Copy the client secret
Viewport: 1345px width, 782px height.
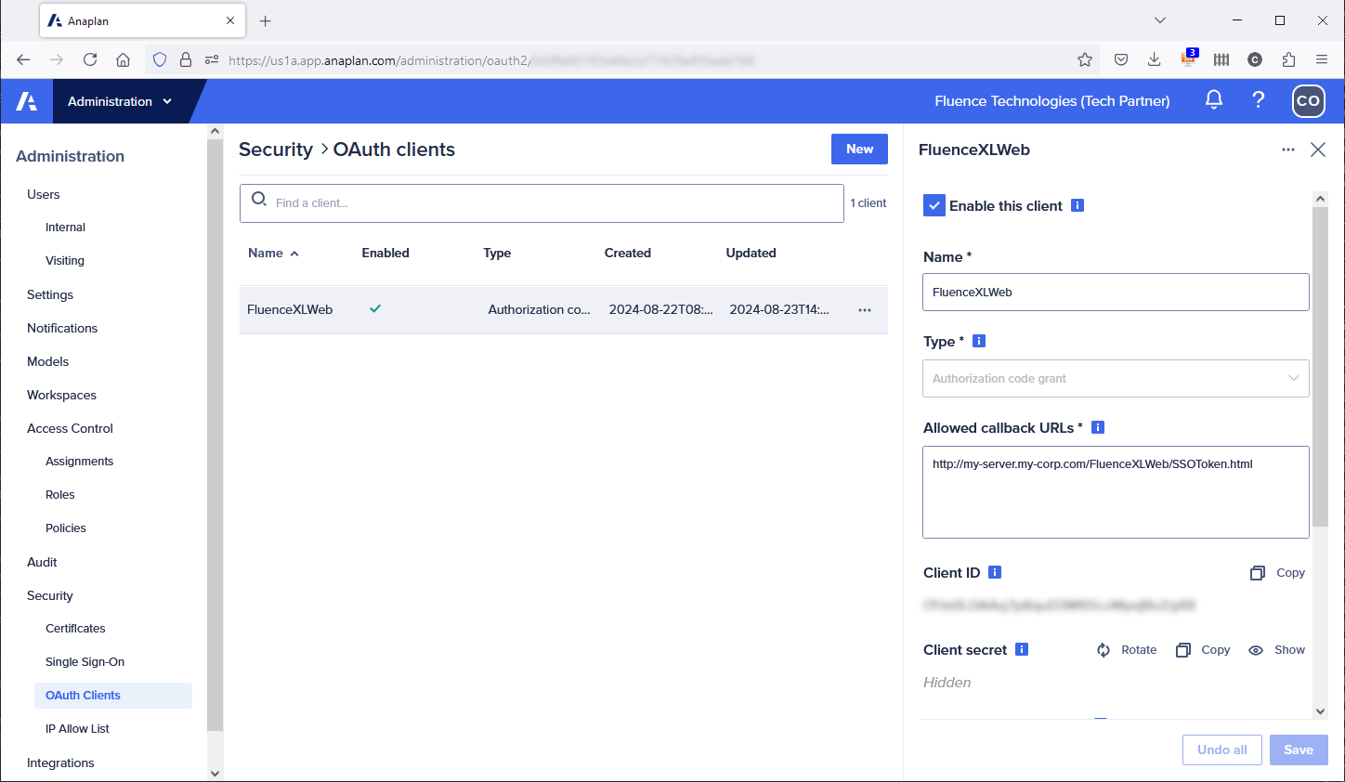(1203, 650)
